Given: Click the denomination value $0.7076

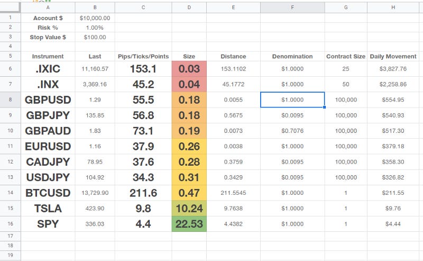Looking at the screenshot, I should tap(292, 131).
